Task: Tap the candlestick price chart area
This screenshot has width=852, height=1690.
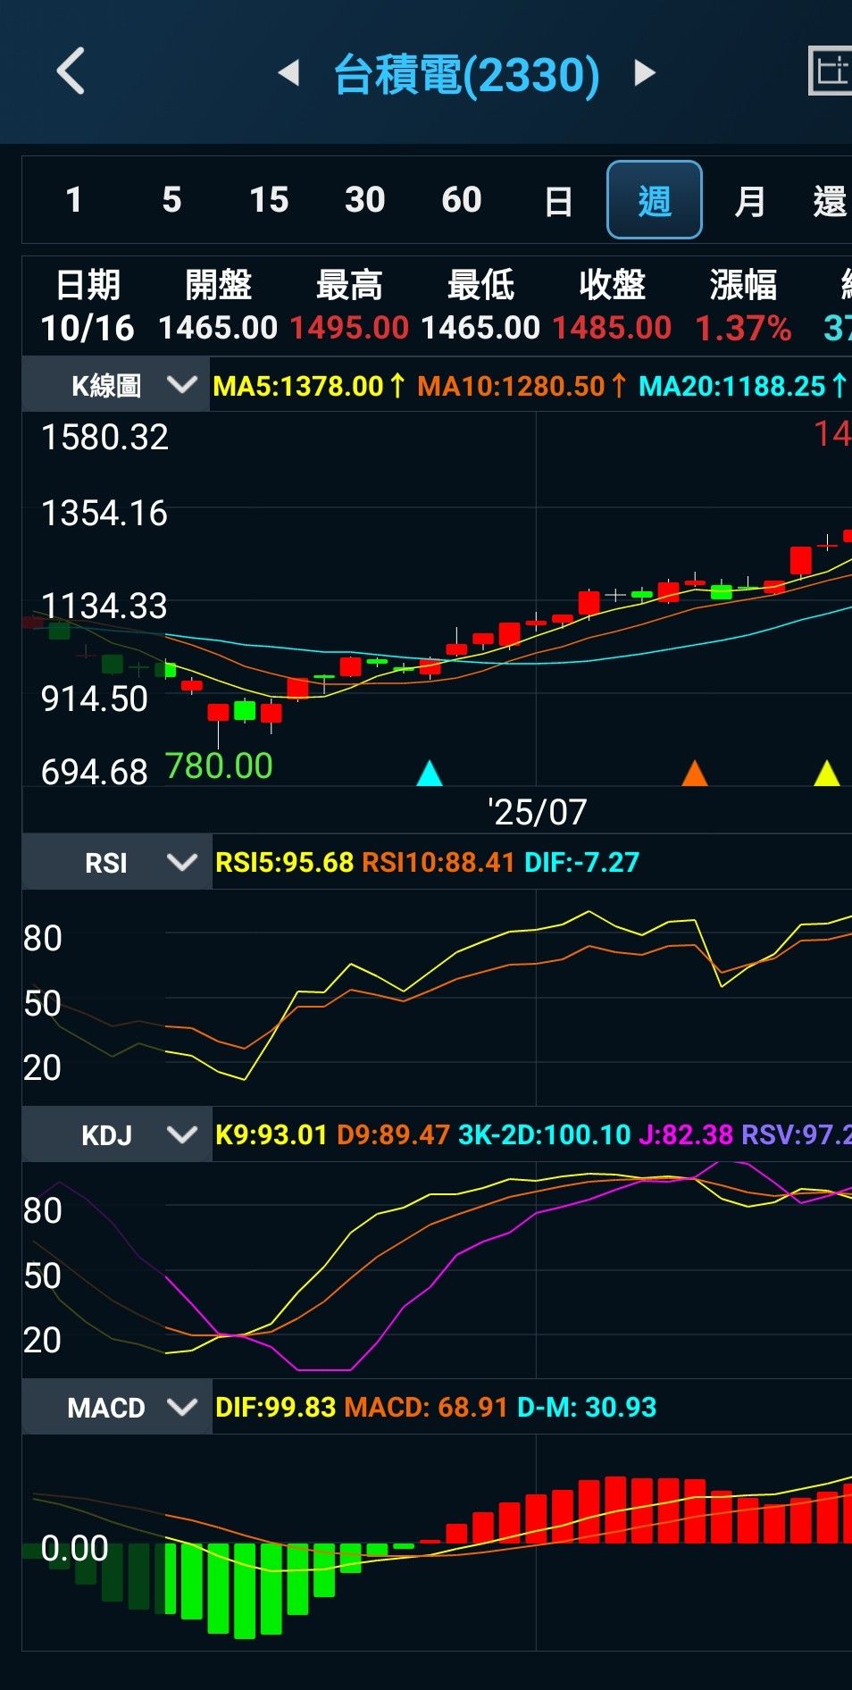Action: [x=437, y=598]
